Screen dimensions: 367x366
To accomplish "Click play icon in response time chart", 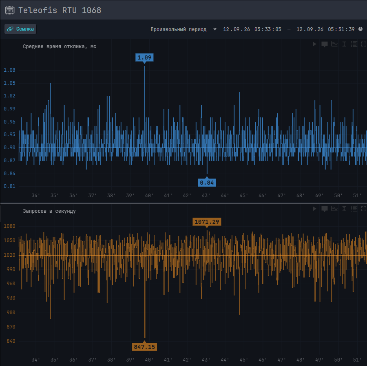I will pyautogui.click(x=314, y=44).
